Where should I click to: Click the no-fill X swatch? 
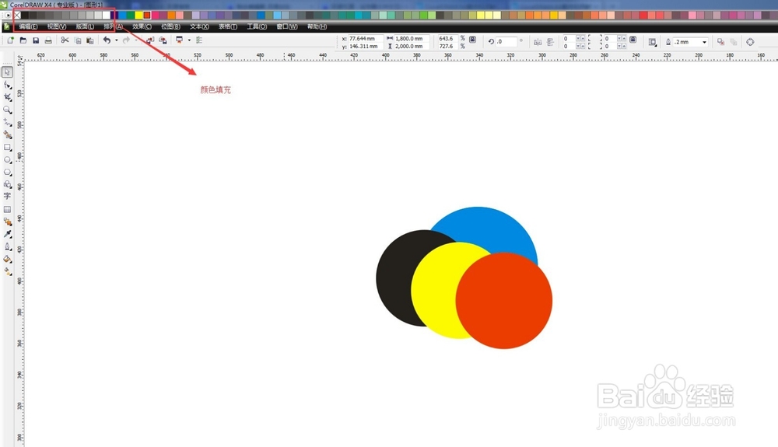[x=17, y=16]
